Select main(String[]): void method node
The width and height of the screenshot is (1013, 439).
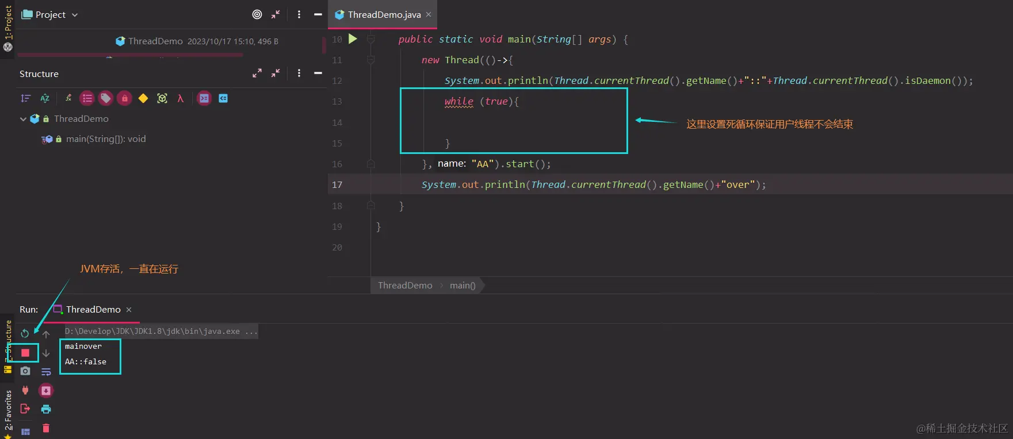pos(106,139)
